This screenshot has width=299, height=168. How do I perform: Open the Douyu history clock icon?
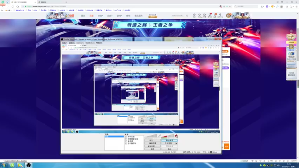pyautogui.click(x=194, y=15)
